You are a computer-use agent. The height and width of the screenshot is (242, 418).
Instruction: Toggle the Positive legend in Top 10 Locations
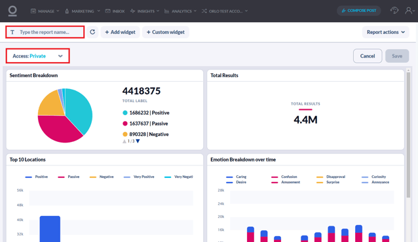pyautogui.click(x=37, y=177)
